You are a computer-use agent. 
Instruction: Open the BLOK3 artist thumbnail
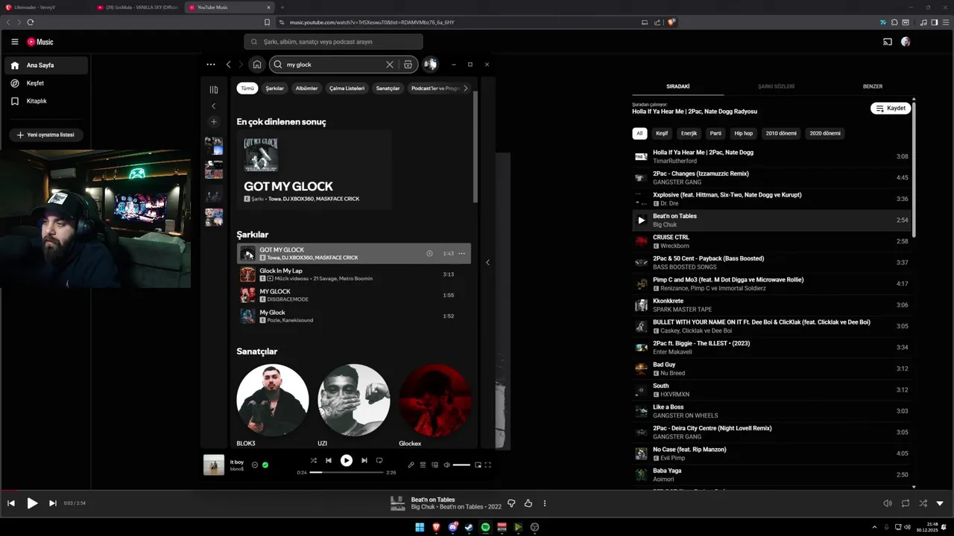click(x=273, y=400)
